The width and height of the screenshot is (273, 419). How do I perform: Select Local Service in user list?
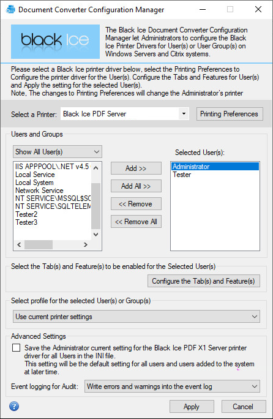pos(53,175)
